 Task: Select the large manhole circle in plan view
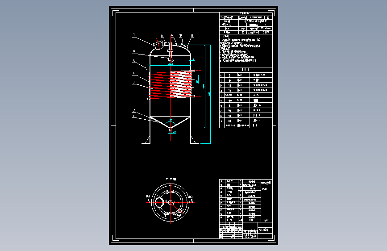[x=159, y=202]
